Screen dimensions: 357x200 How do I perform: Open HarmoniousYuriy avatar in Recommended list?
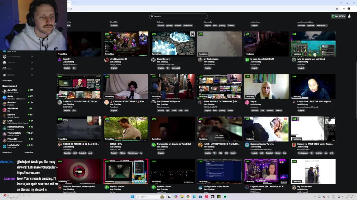click(x=4, y=128)
